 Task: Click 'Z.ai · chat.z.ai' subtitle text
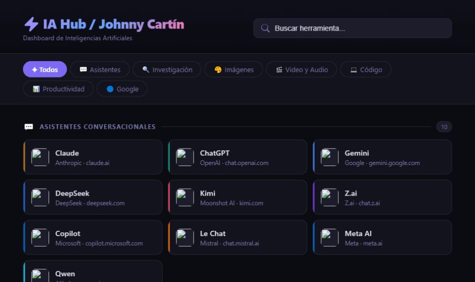tap(362, 203)
